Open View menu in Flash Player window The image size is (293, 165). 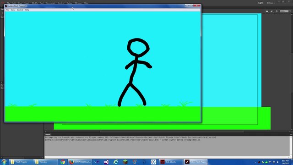[13, 10]
